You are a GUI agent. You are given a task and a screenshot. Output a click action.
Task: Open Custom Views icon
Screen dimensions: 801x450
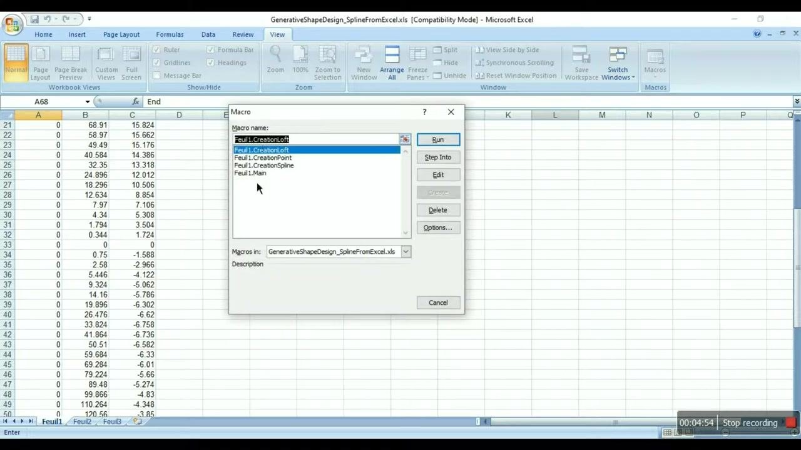[106, 62]
